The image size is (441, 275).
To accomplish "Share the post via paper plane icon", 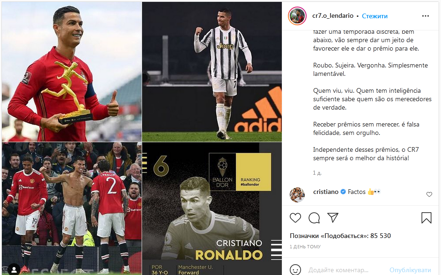I will coord(333,217).
